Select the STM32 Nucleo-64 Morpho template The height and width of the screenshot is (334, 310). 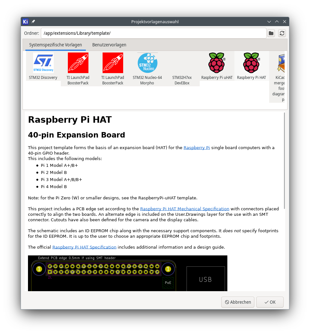click(x=147, y=63)
